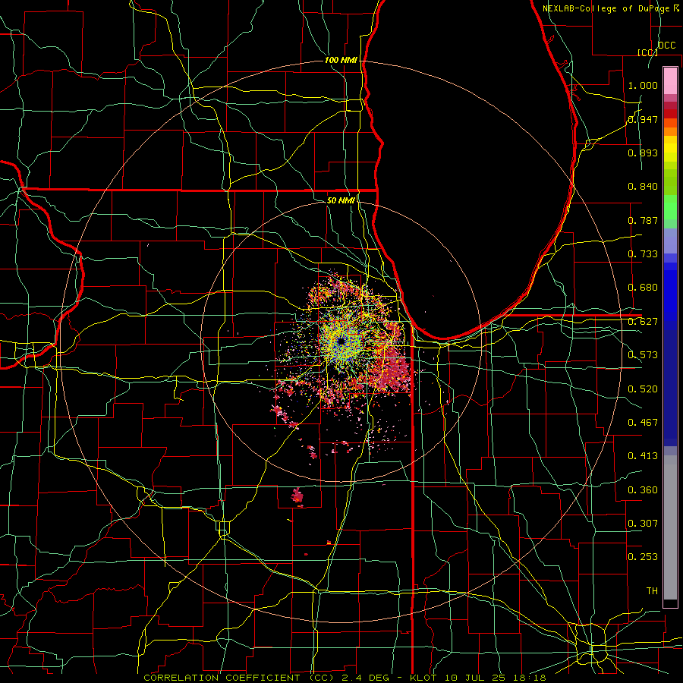Click the 0.680 legend value
This screenshot has width=683, height=683.
pos(643,288)
